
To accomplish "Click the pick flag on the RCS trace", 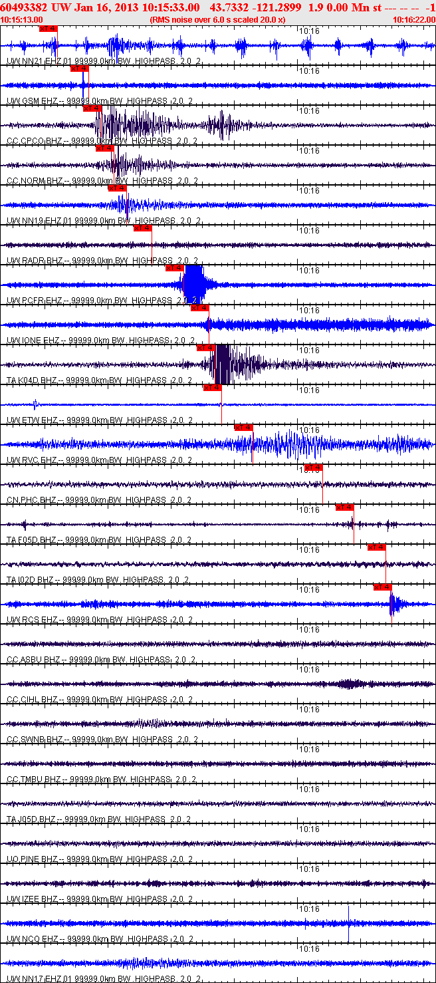I will 383,587.
